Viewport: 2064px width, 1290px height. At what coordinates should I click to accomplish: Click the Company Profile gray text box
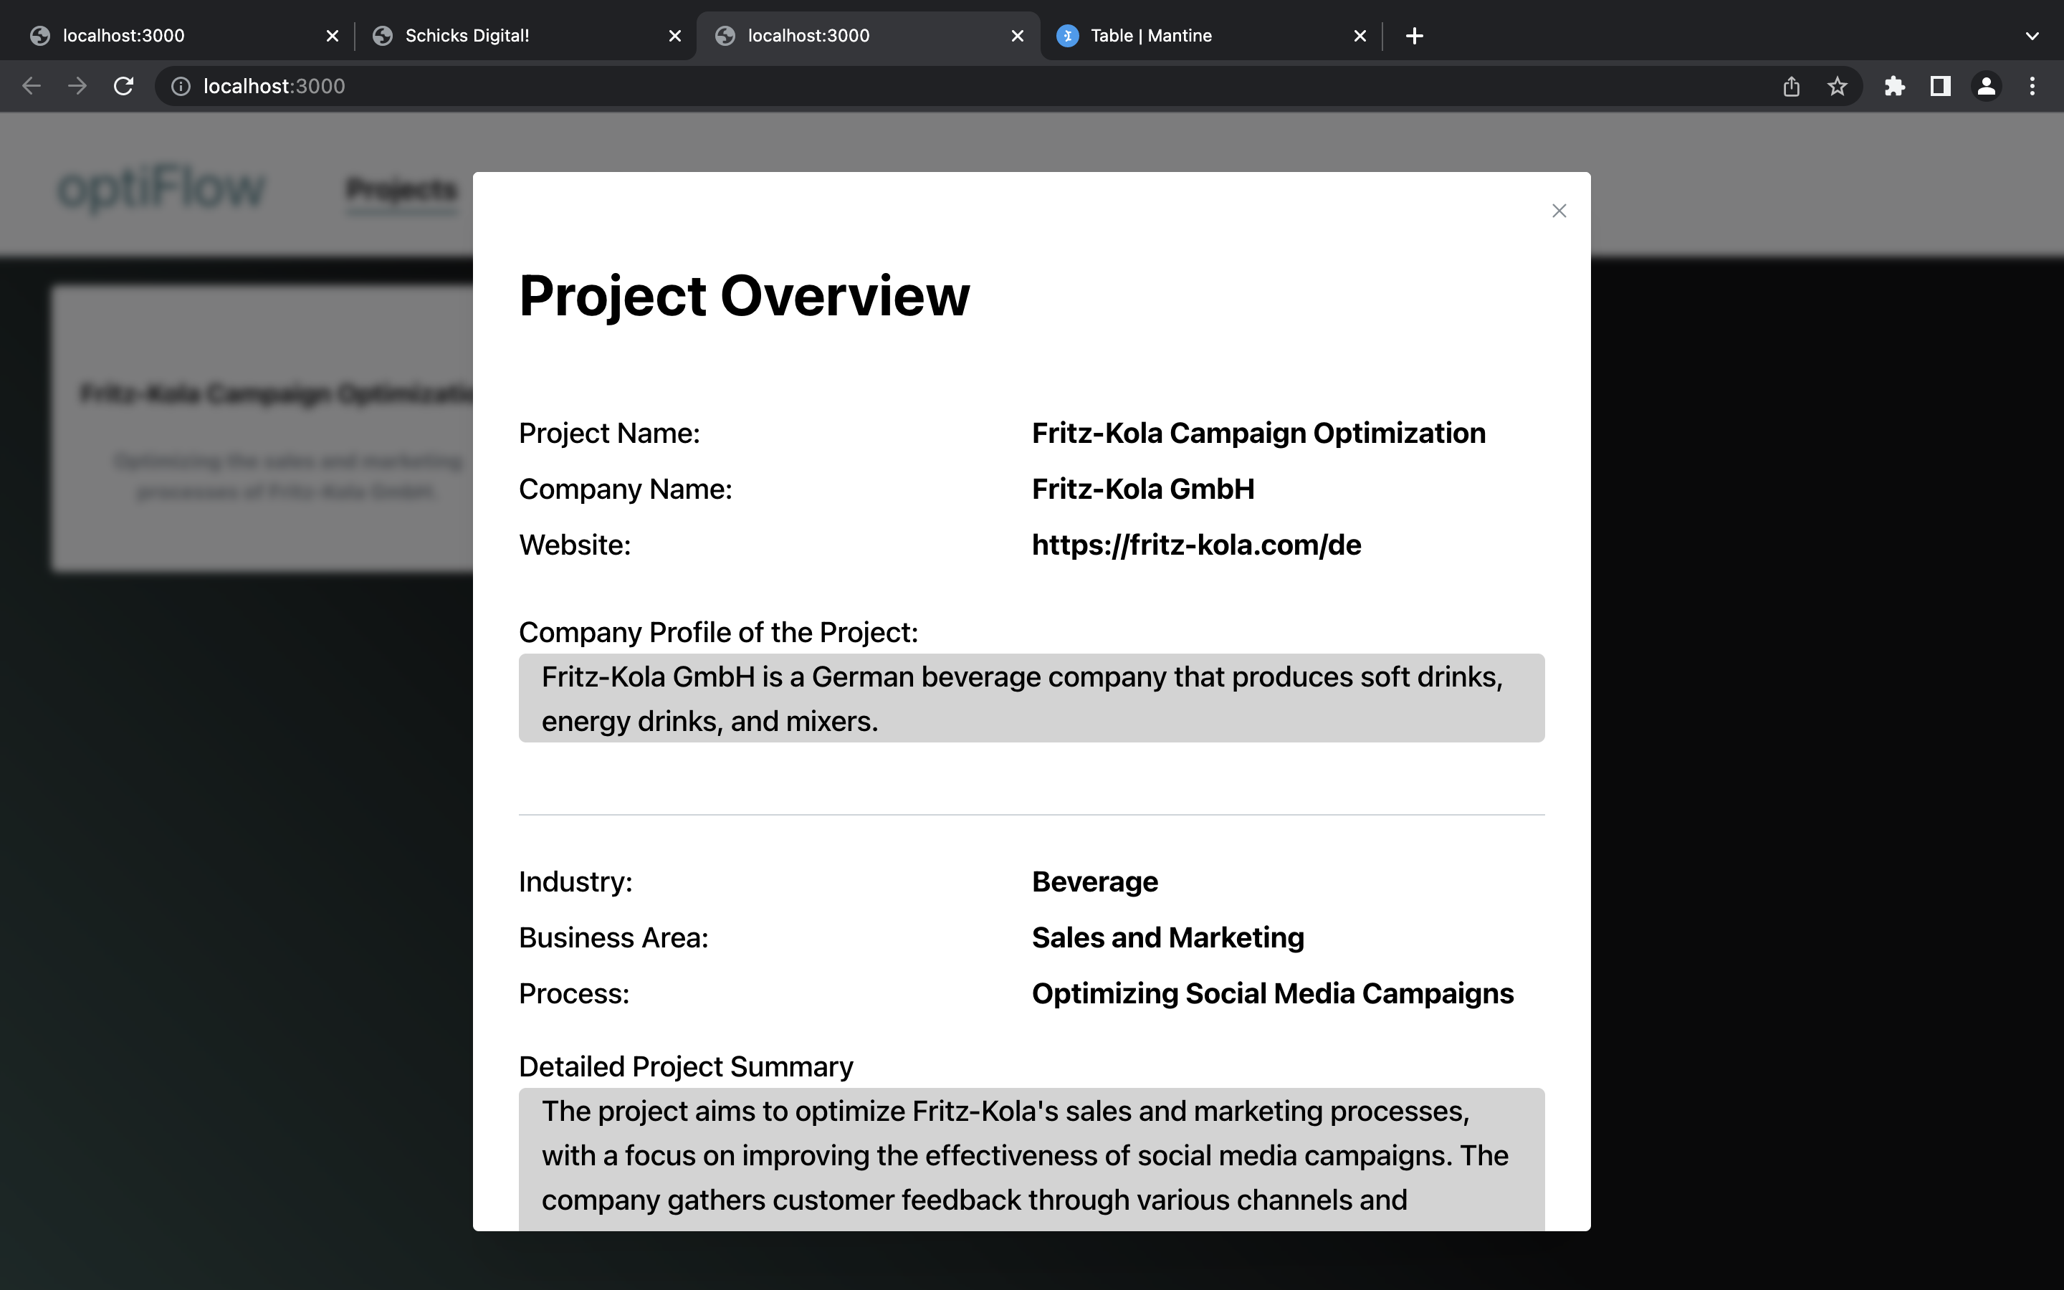coord(1031,698)
